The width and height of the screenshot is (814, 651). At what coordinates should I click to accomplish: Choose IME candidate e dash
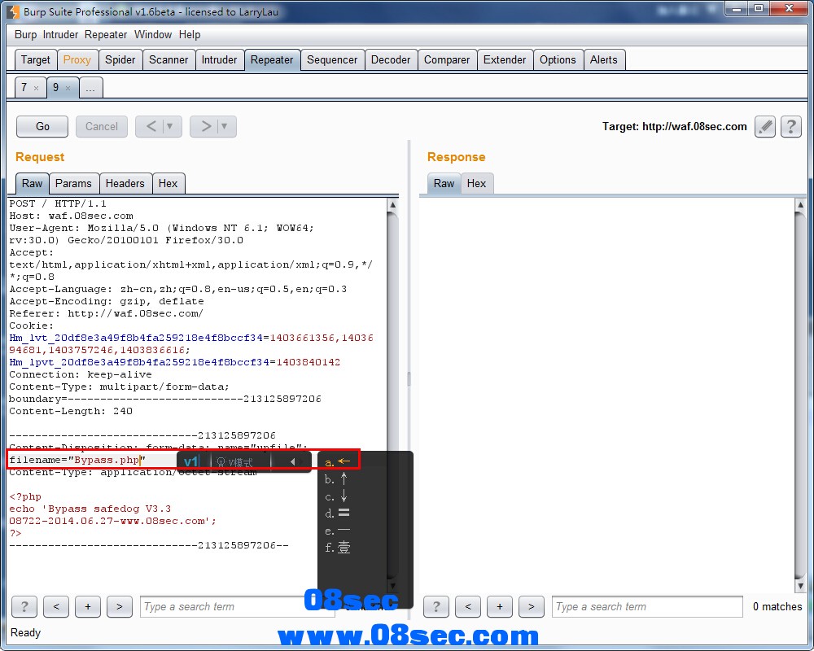(x=338, y=530)
